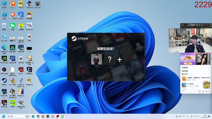The width and height of the screenshot is (212, 119).
Task: Switch to Steam in the taskbar
Action: click(38, 116)
